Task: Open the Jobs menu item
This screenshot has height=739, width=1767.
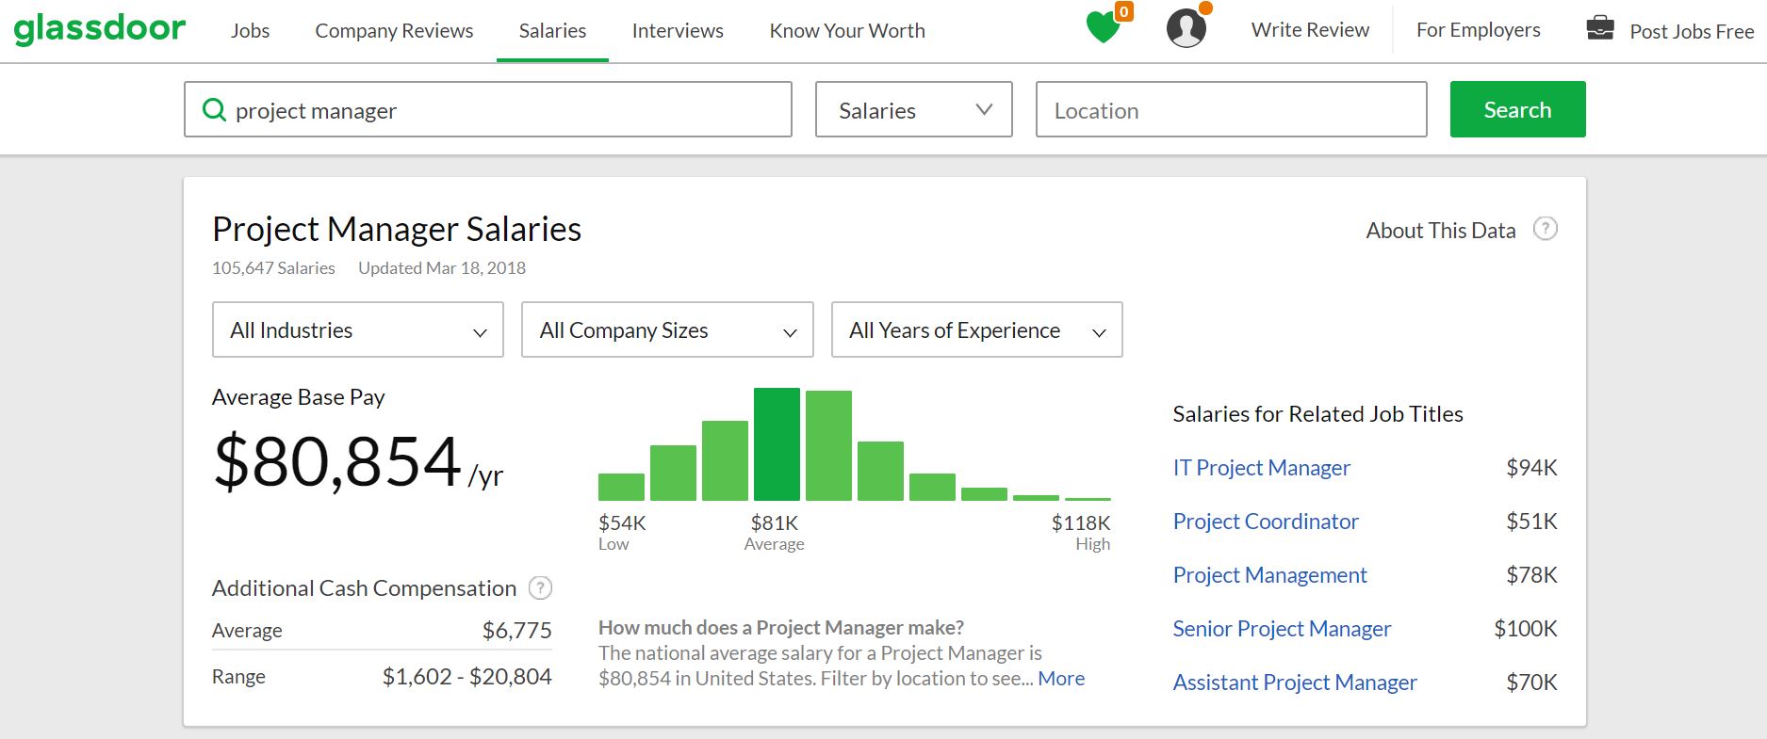Action: [x=250, y=30]
